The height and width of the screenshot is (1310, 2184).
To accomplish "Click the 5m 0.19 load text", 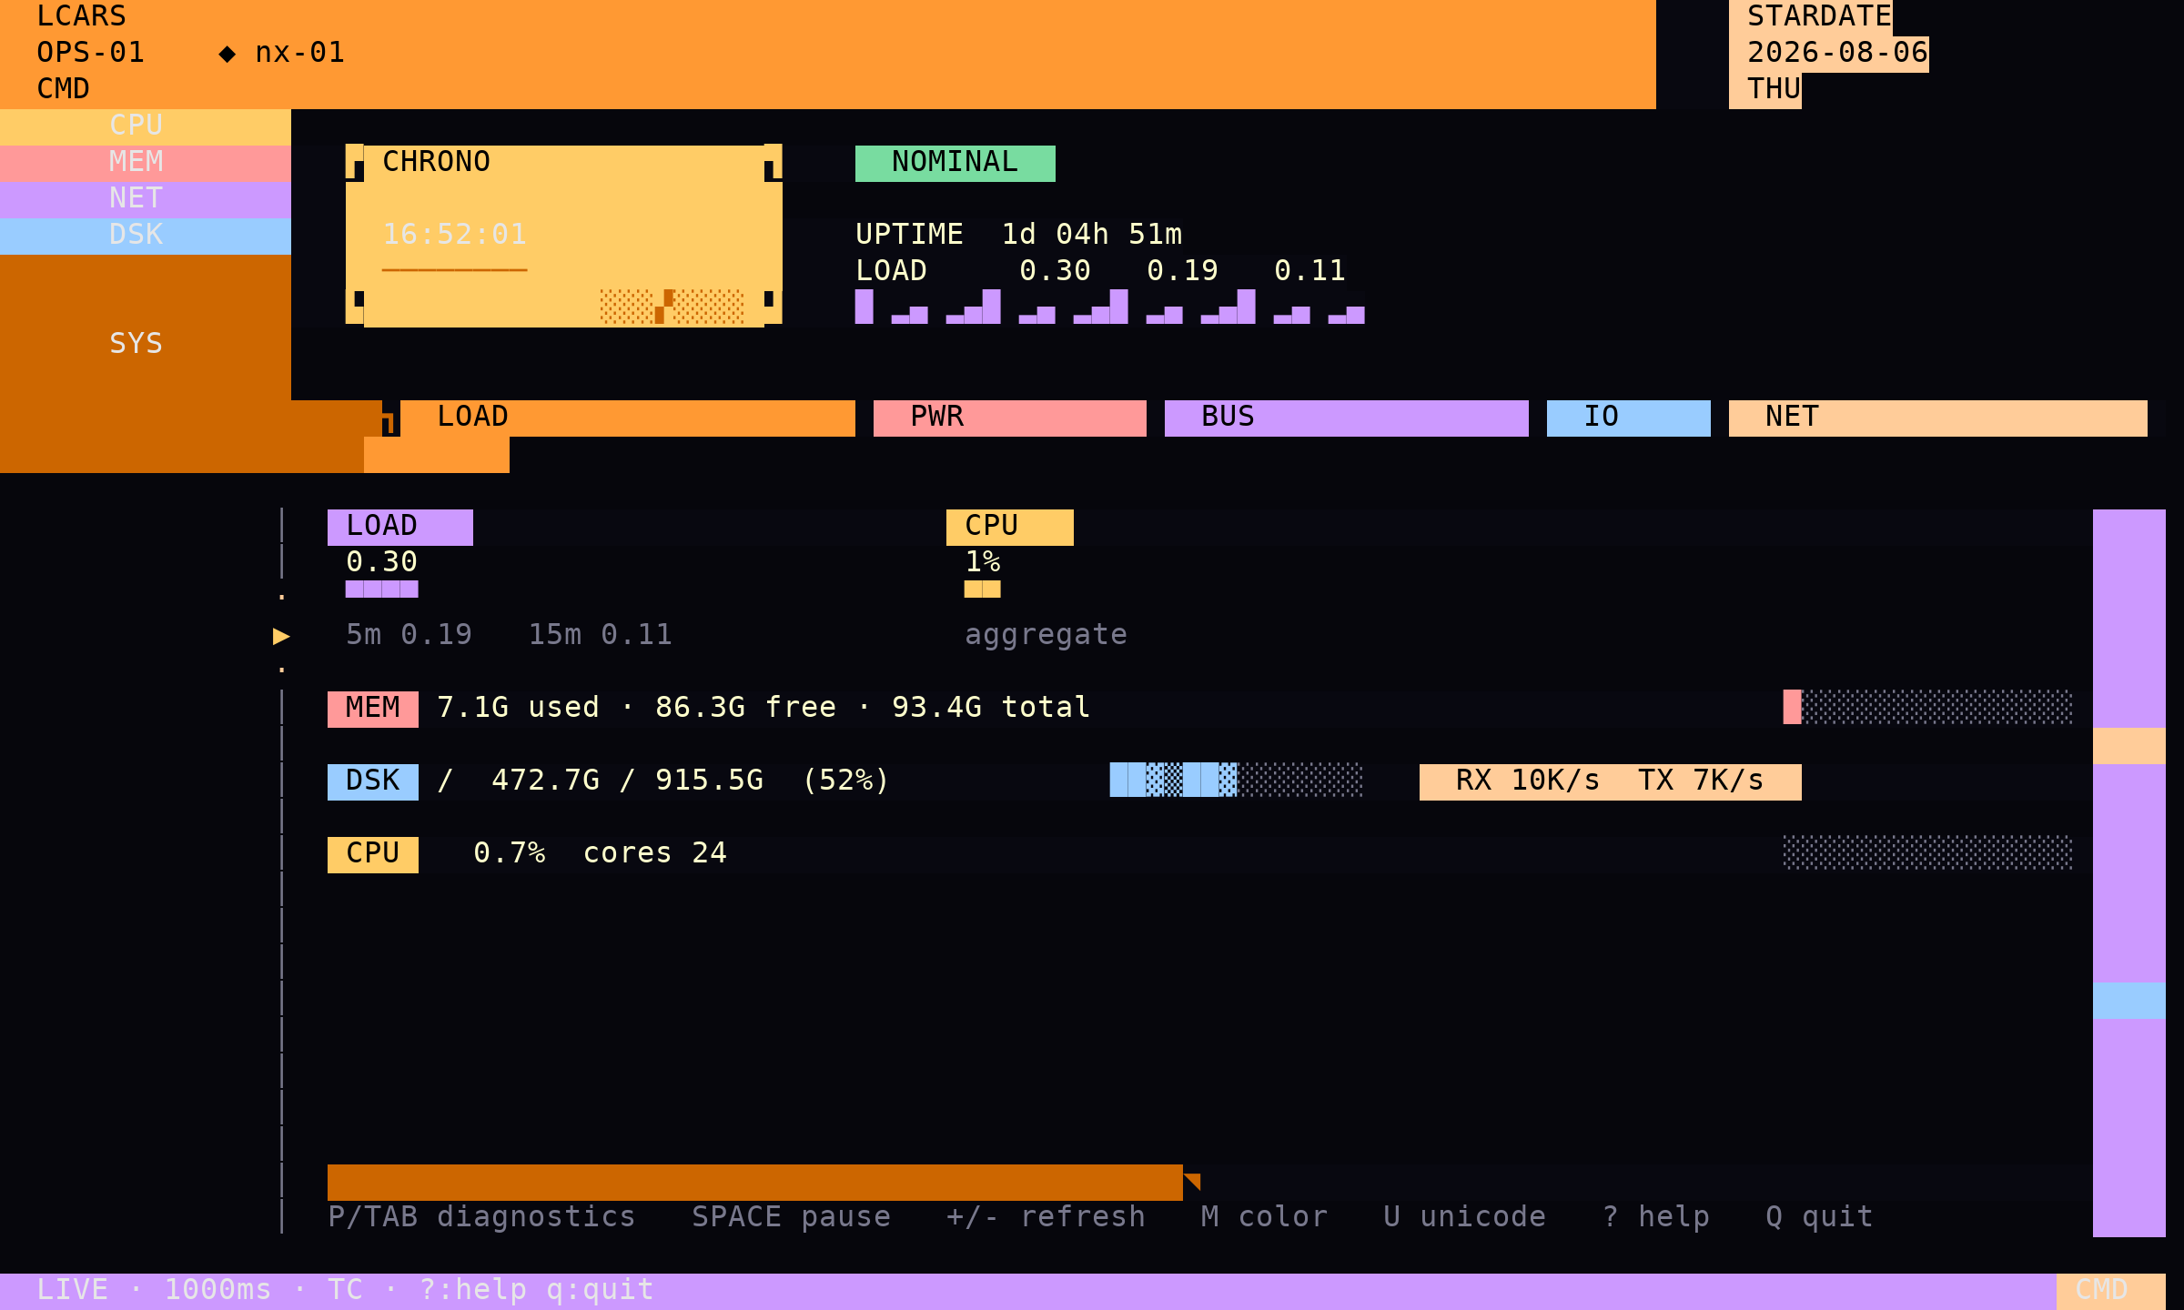I will pyautogui.click(x=409, y=635).
